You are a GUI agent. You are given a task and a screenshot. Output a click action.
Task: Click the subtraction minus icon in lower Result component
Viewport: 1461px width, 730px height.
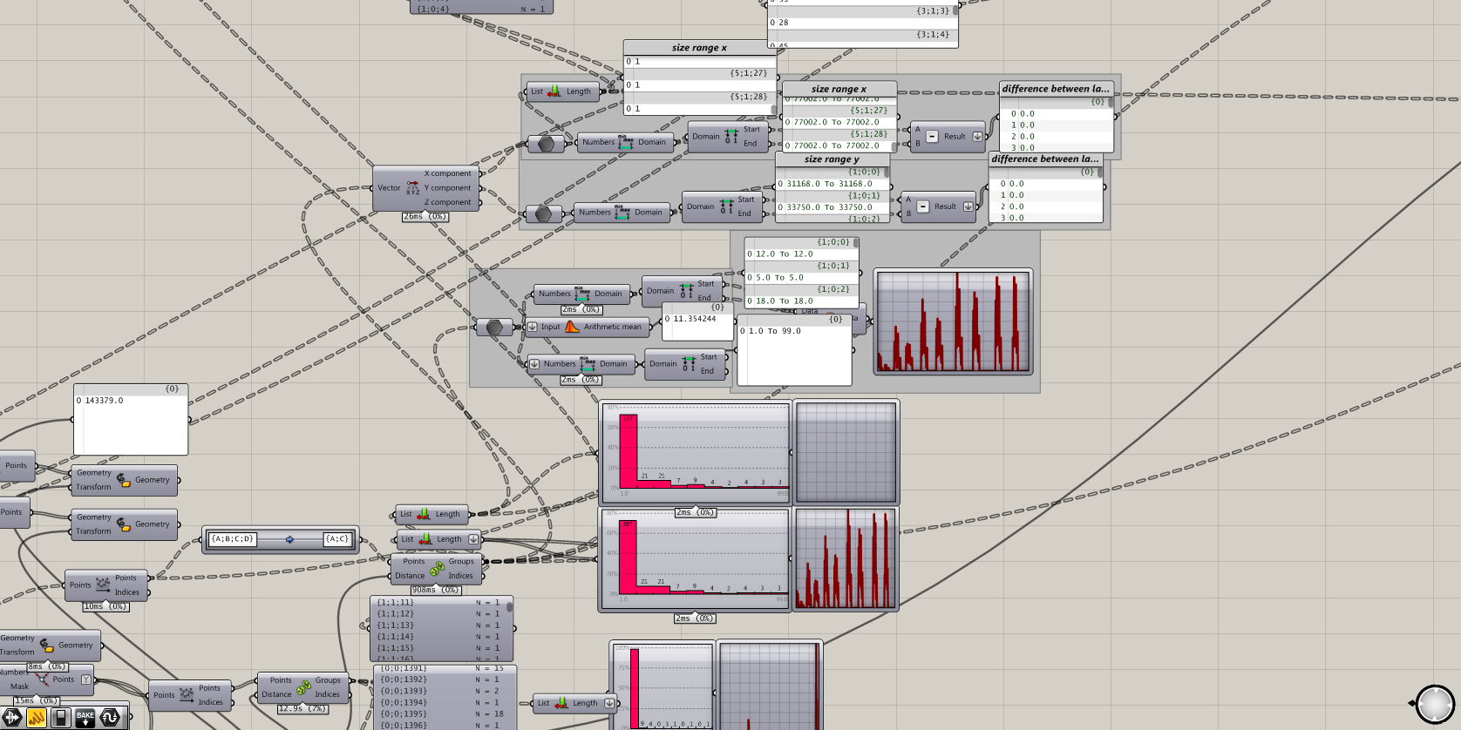click(x=922, y=206)
